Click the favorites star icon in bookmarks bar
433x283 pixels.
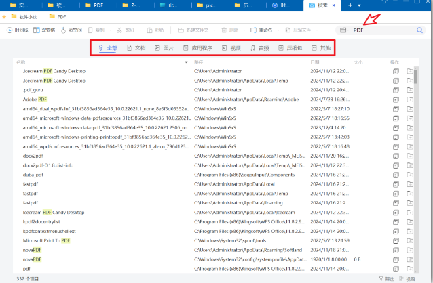tap(4, 17)
